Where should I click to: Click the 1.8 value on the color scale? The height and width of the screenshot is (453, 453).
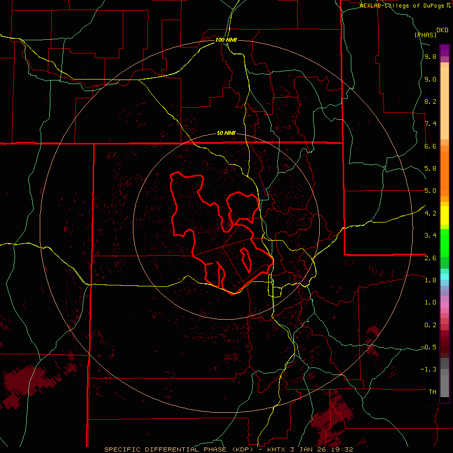click(430, 280)
